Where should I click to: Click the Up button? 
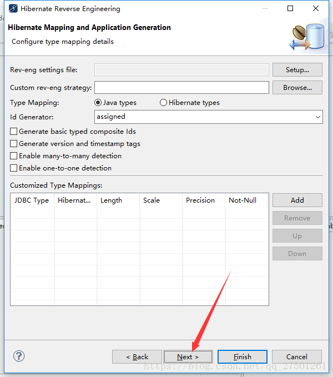click(x=297, y=235)
